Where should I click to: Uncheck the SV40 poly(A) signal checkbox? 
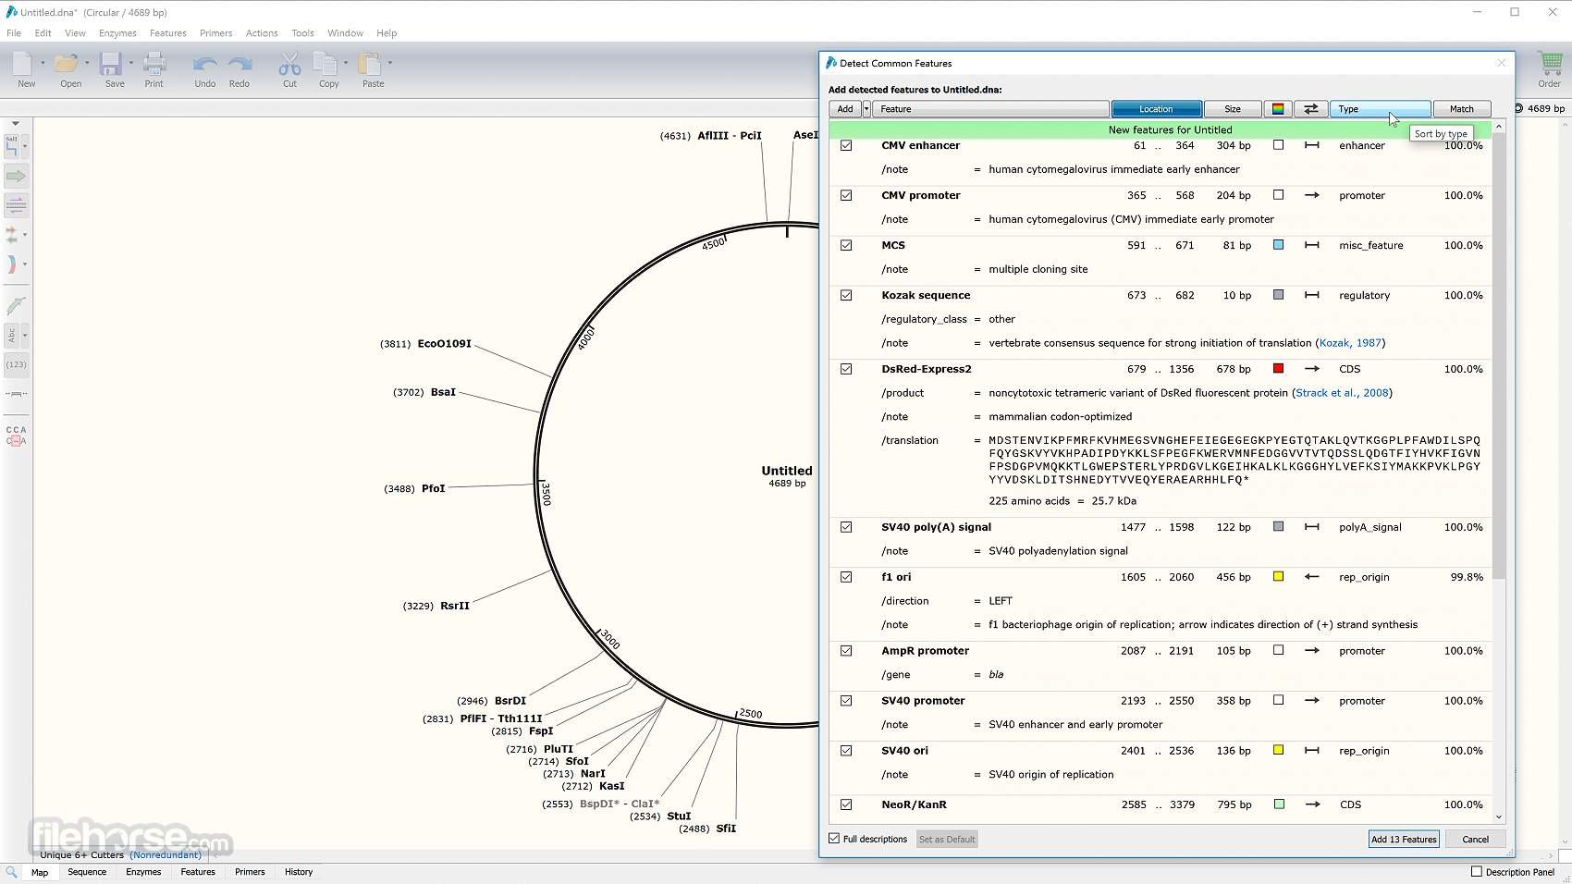tap(846, 527)
